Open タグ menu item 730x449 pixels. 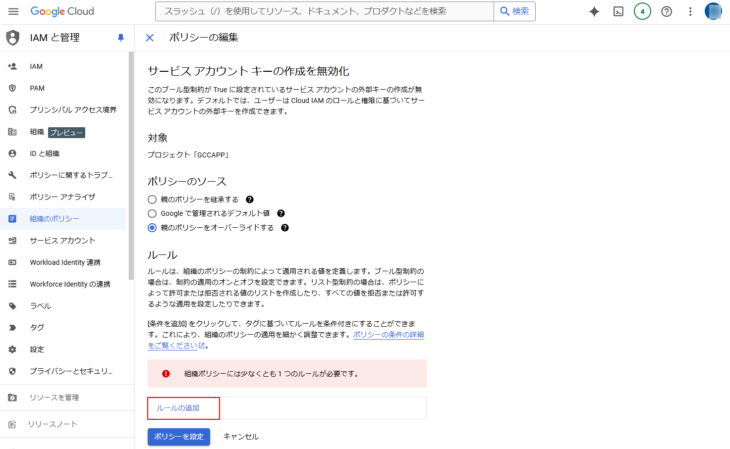pos(63,328)
